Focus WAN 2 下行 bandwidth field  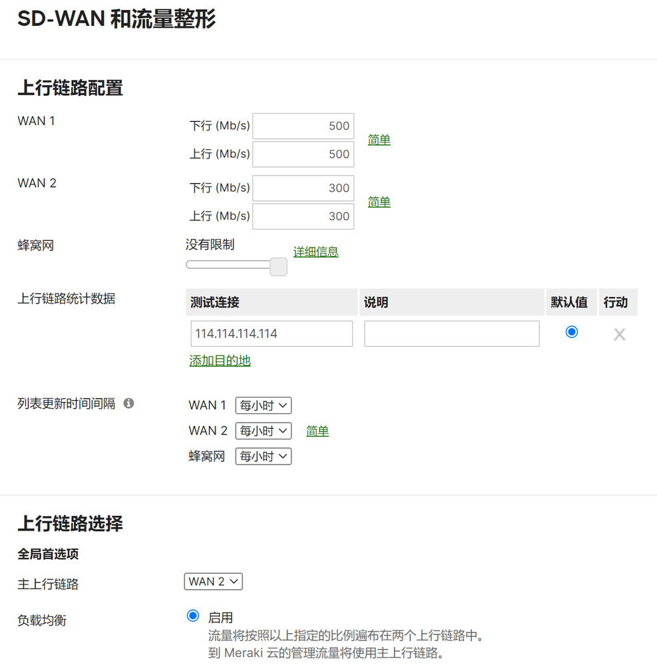304,188
